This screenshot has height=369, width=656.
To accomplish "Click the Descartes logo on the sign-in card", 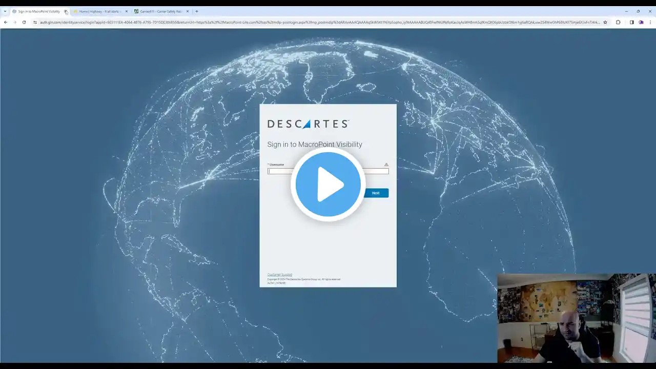I will (x=308, y=124).
